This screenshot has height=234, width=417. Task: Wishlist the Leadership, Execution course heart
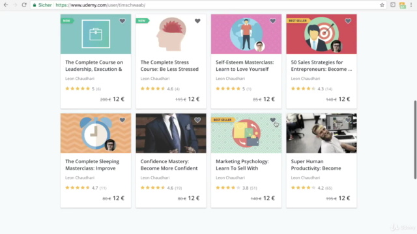[122, 21]
